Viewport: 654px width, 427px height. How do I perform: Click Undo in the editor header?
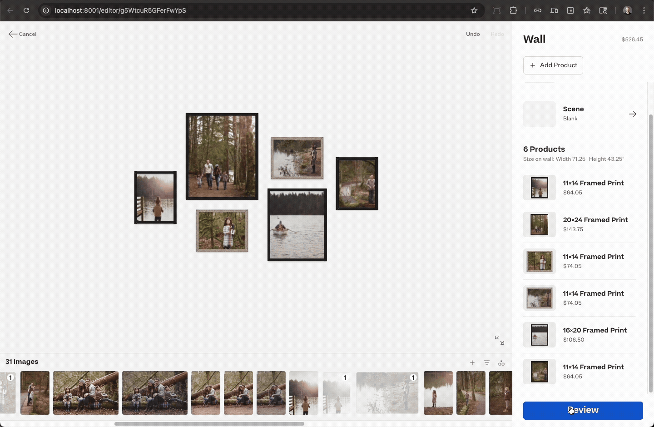coord(473,34)
